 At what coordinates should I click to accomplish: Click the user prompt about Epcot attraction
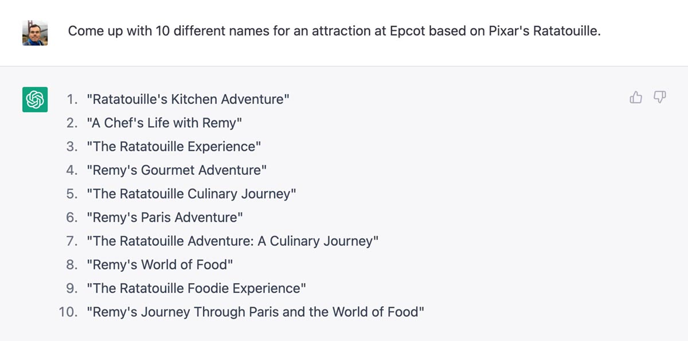coord(334,31)
